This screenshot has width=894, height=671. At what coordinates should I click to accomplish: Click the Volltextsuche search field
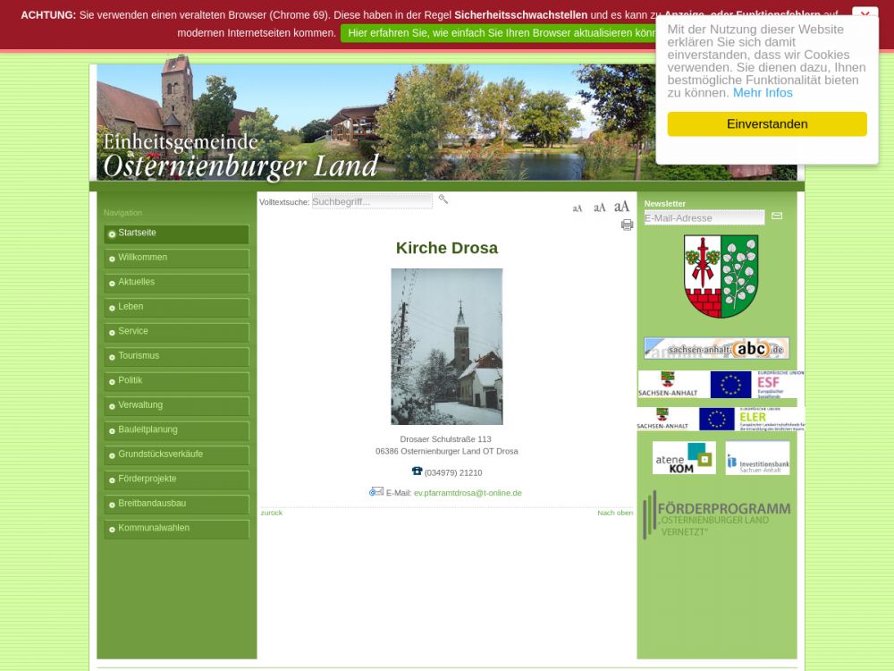point(372,201)
